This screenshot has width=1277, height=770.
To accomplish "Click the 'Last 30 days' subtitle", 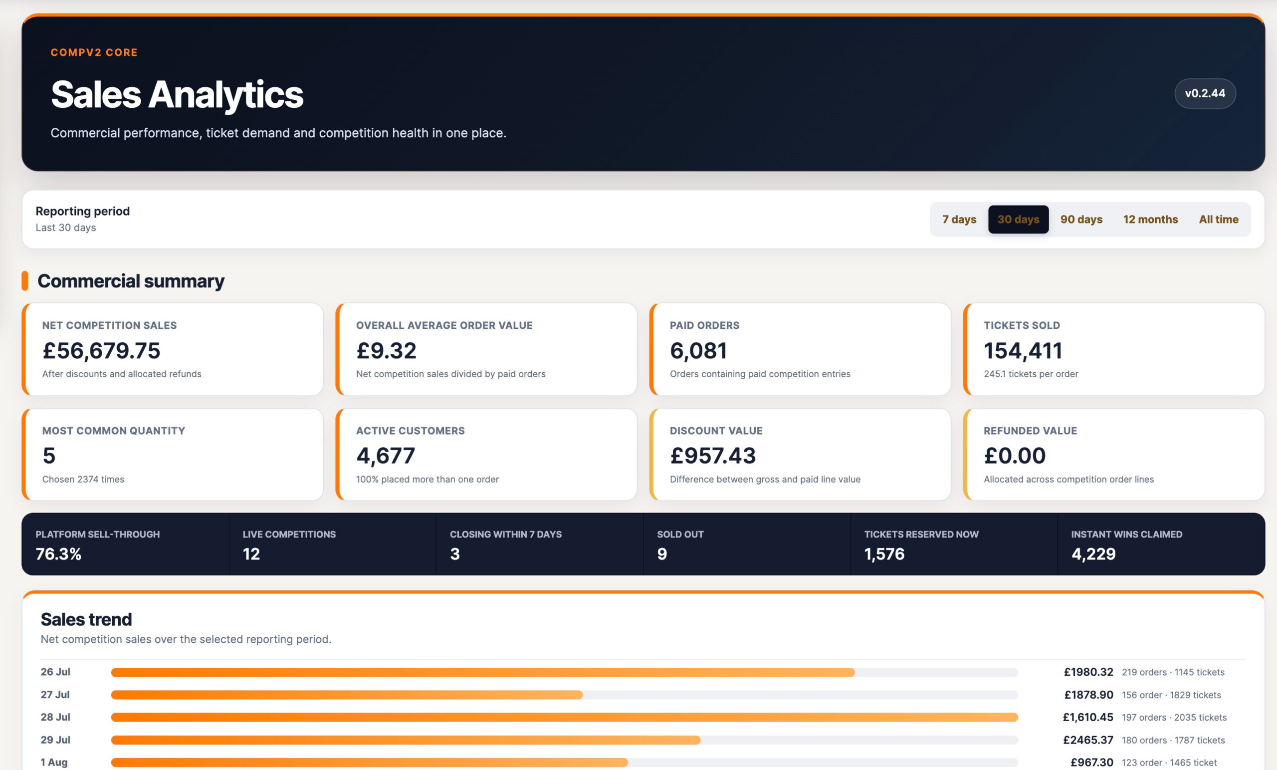I will click(65, 227).
